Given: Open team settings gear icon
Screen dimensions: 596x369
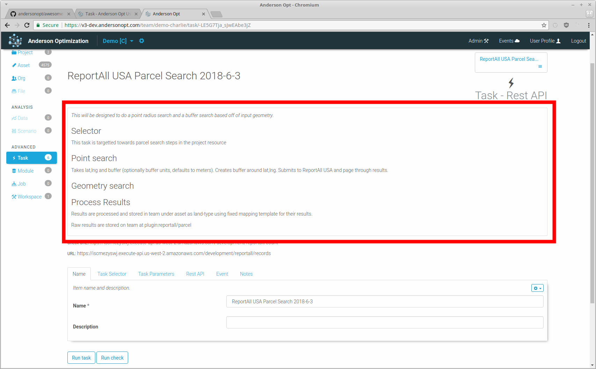Looking at the screenshot, I should [x=141, y=41].
